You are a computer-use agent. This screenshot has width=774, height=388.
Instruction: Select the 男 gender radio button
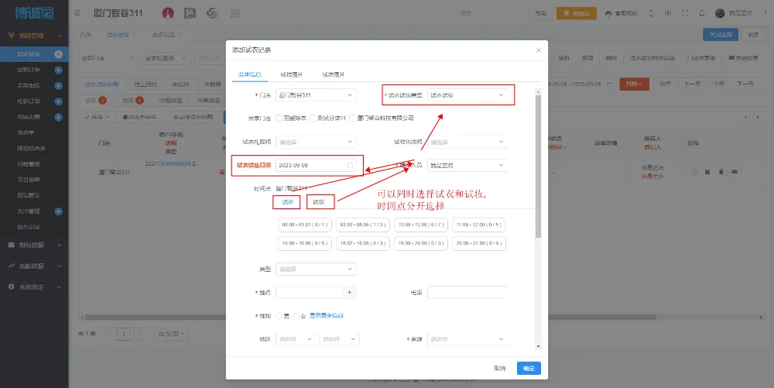pyautogui.click(x=279, y=316)
